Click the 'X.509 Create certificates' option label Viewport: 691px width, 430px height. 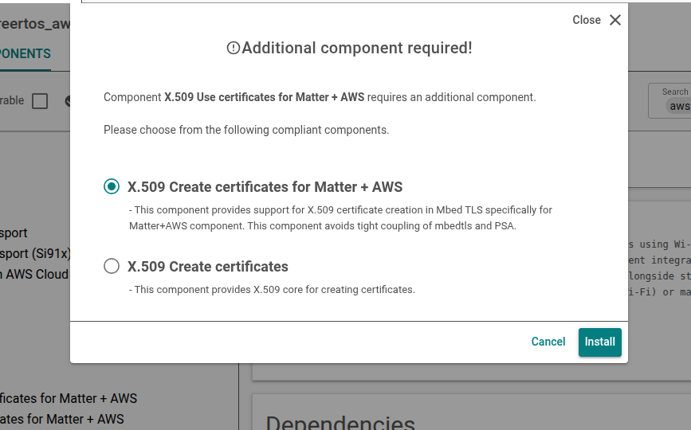pos(207,267)
